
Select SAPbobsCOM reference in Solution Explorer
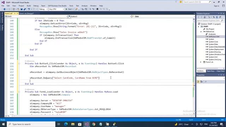[214, 37]
